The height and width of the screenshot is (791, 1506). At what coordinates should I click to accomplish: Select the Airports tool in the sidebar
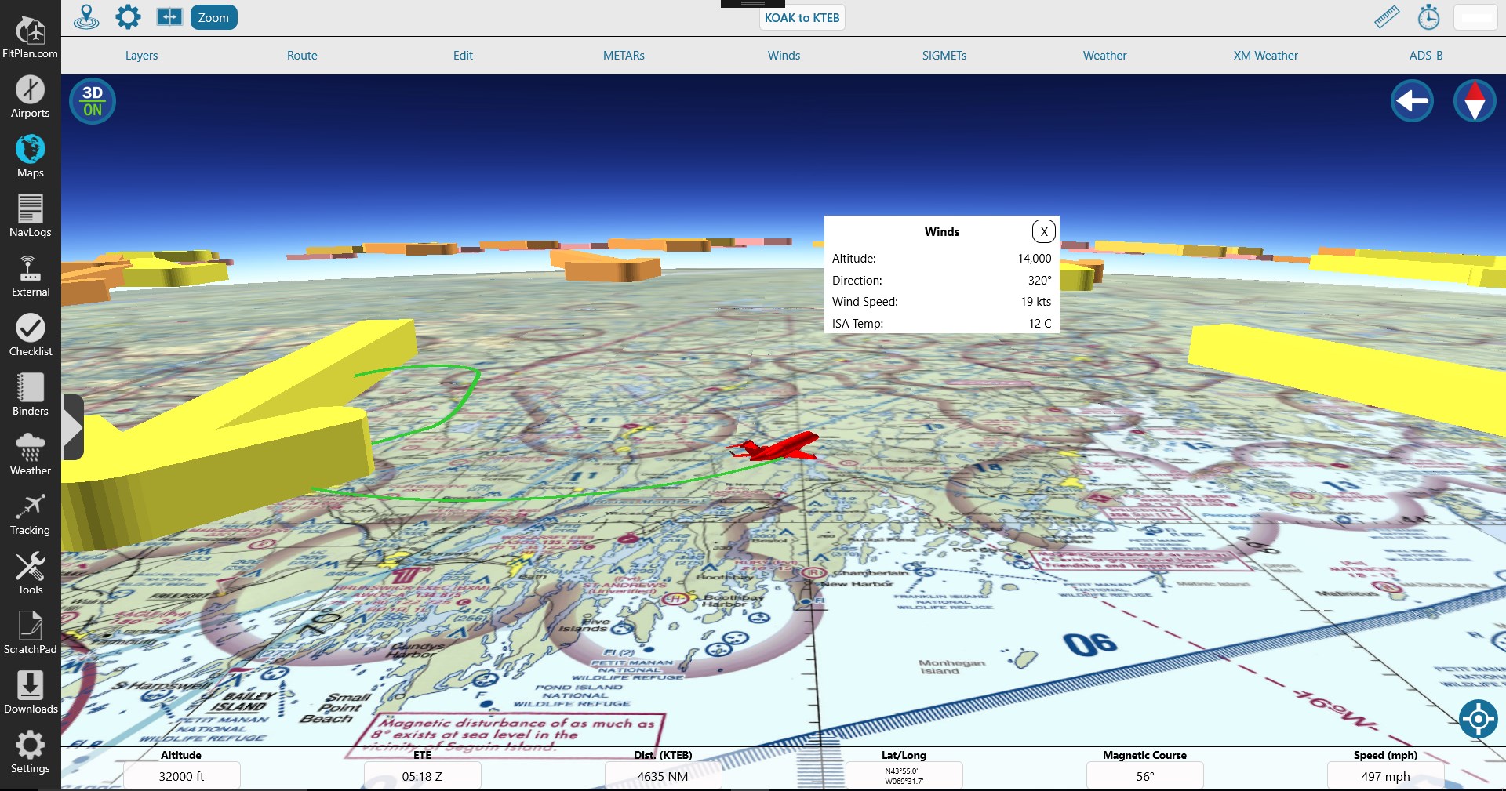pos(30,94)
